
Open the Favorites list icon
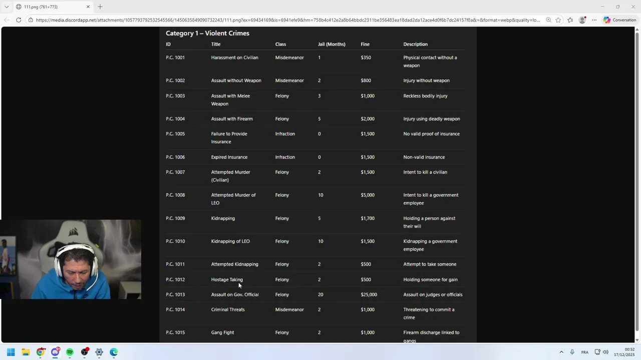click(570, 20)
